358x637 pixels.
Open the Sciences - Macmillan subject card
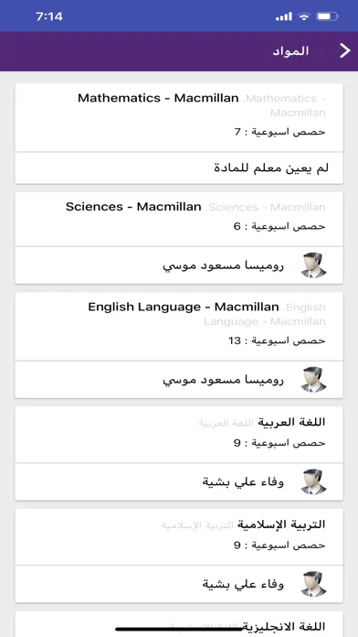(x=179, y=220)
